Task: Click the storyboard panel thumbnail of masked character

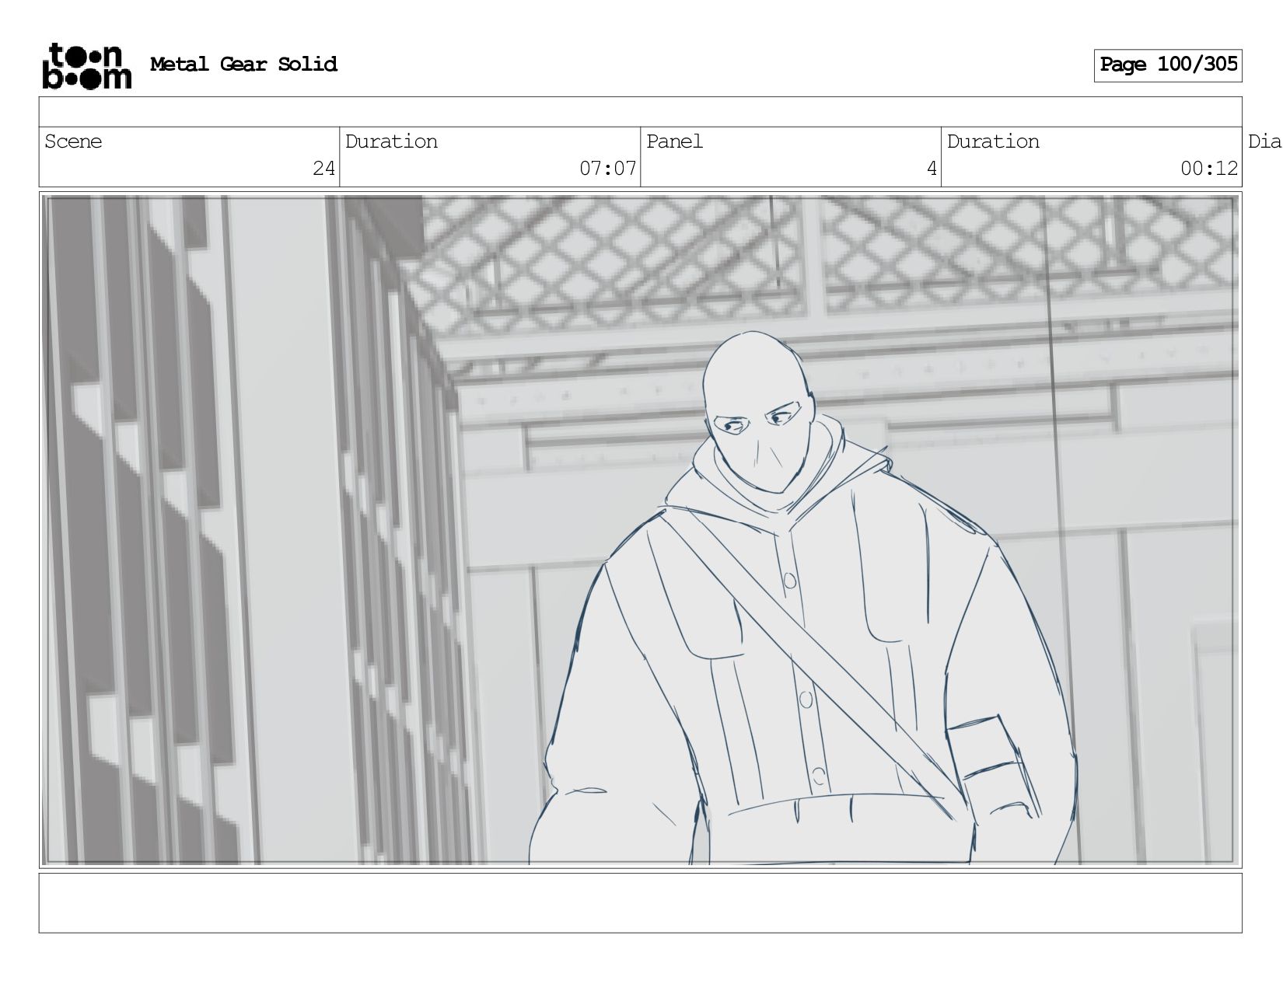Action: (640, 530)
